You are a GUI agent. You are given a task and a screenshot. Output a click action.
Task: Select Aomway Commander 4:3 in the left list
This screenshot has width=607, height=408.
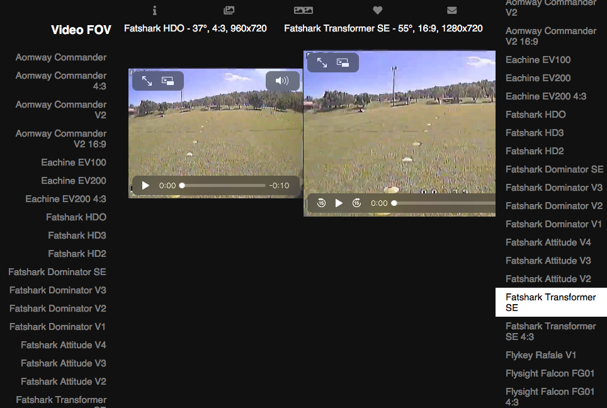click(61, 81)
